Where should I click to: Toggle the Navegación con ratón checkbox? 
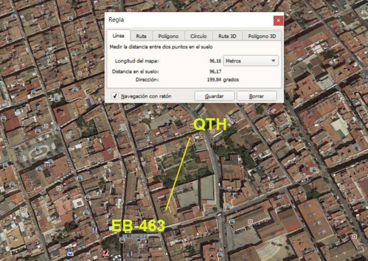[115, 96]
